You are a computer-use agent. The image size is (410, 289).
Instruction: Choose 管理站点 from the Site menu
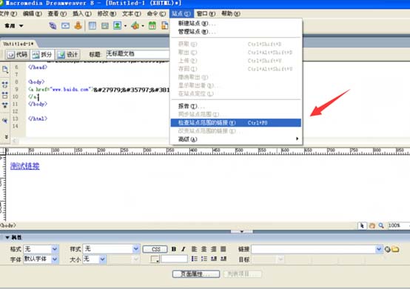197,32
